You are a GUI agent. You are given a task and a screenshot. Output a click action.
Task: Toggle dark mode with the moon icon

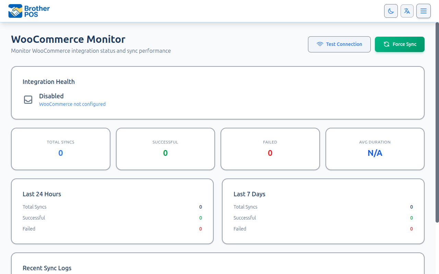pos(391,11)
